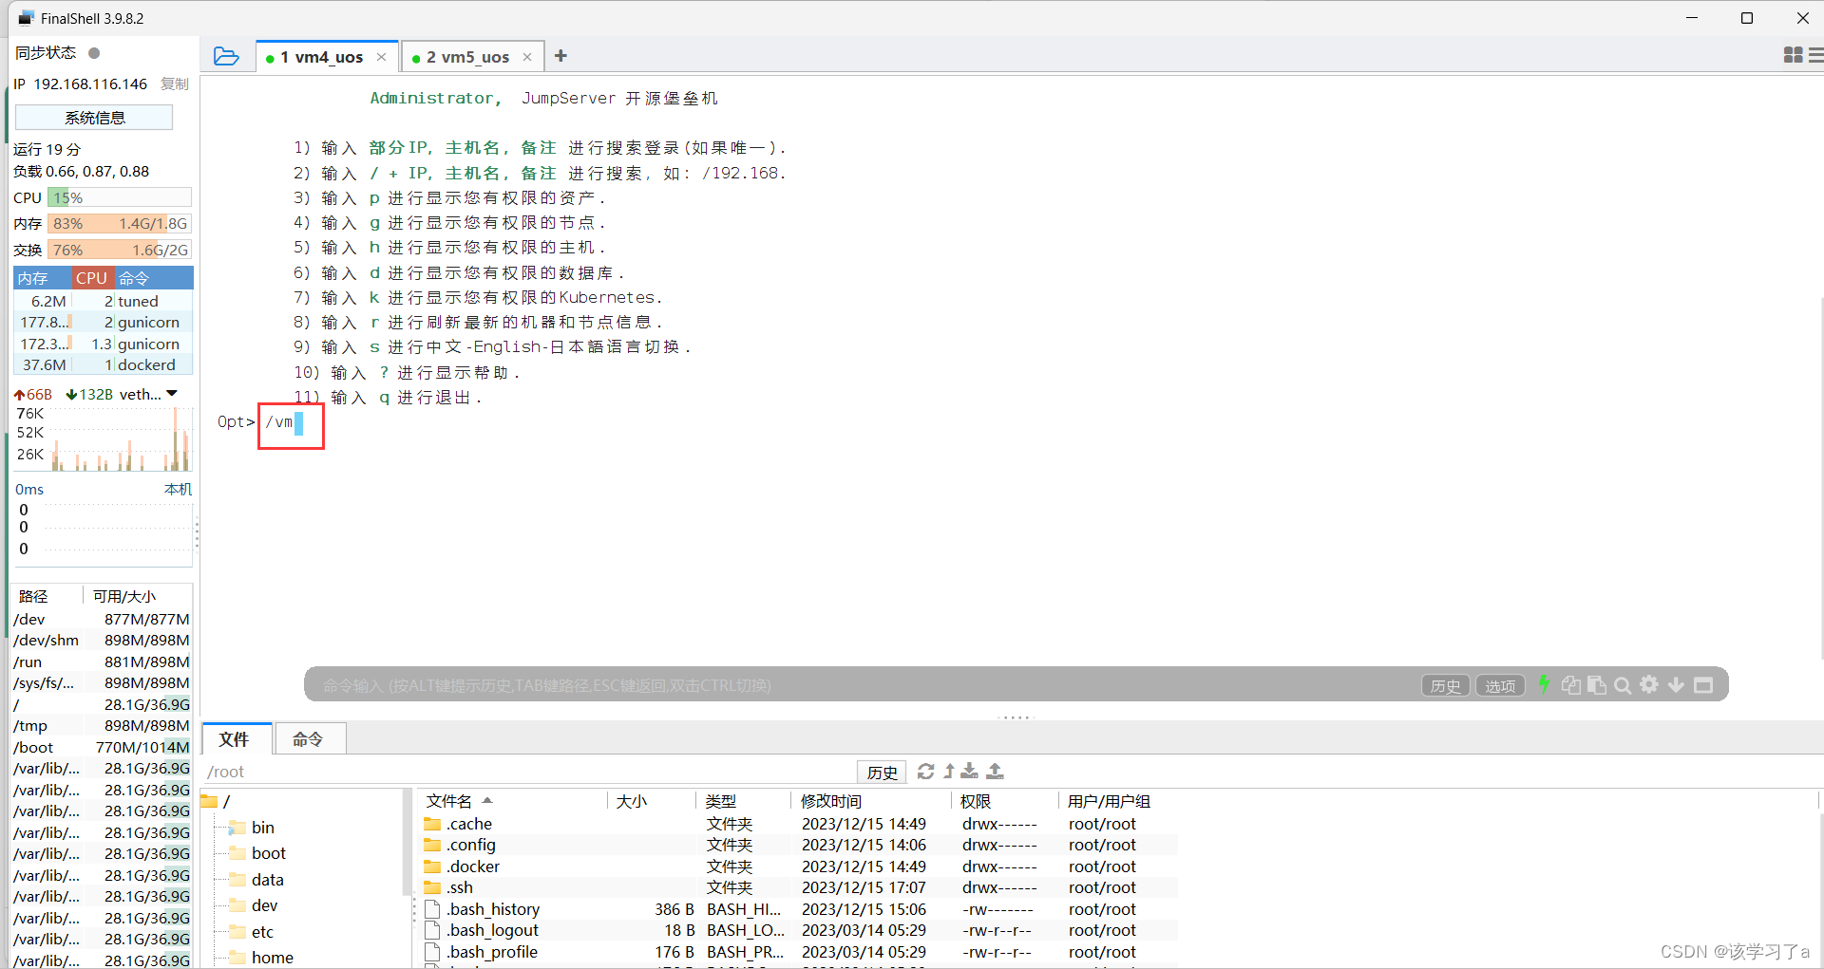Select the root / folder in tree
Viewport: 1824px width, 969px height.
(218, 801)
